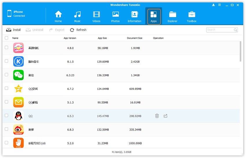
Task: Switch to the Music section
Action: 77,16
